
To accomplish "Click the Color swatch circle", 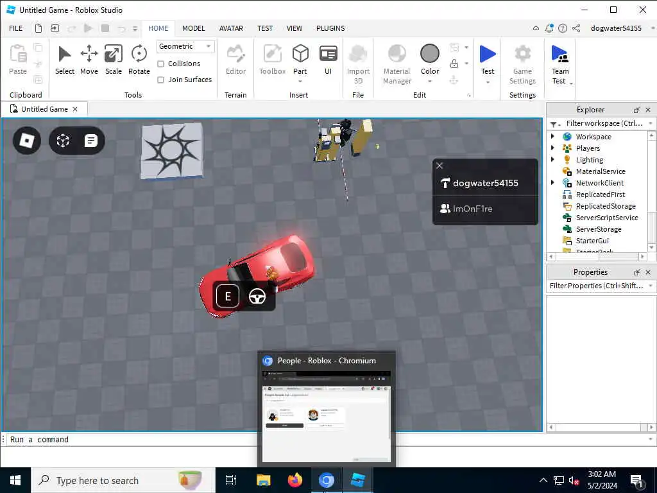I will point(429,54).
